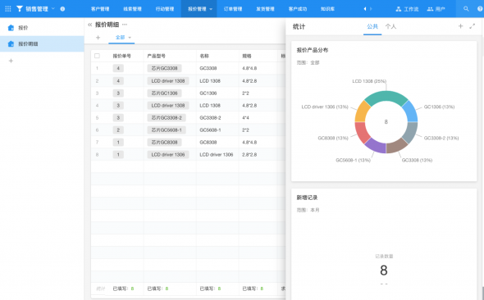The image size is (484, 300).
Task: Open 已填写 summary under 产品型号 column
Action: pyautogui.click(x=158, y=289)
